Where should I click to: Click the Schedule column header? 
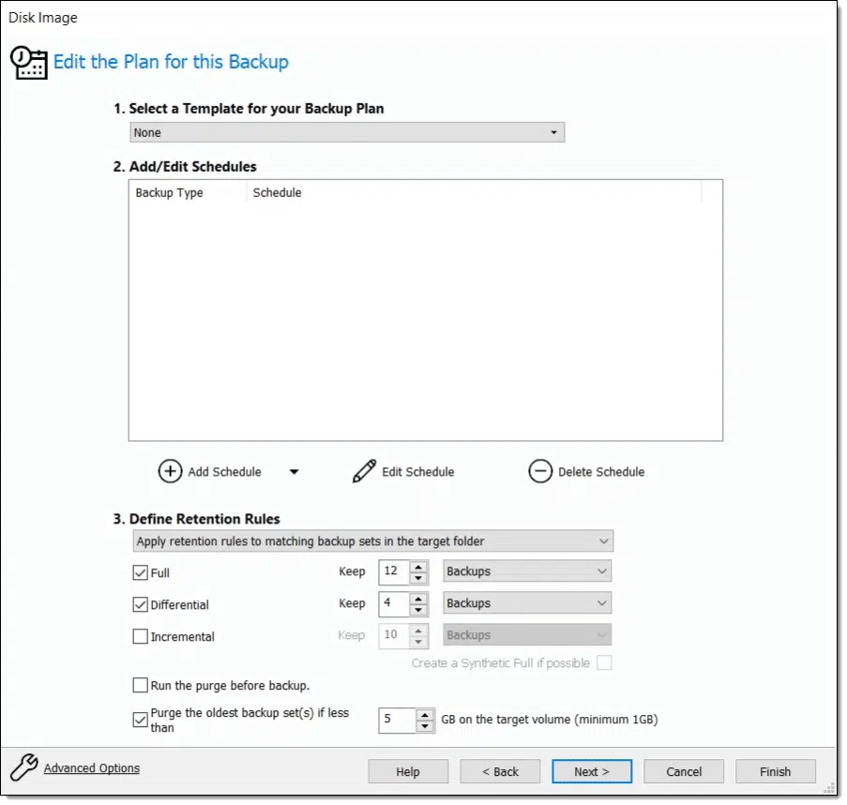[x=474, y=192]
